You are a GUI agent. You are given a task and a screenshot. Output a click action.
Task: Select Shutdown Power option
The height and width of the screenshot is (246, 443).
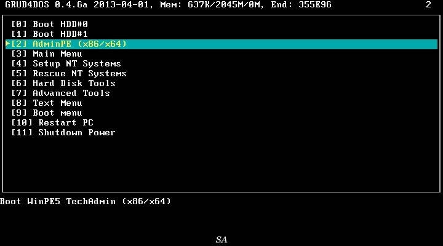pos(63,133)
